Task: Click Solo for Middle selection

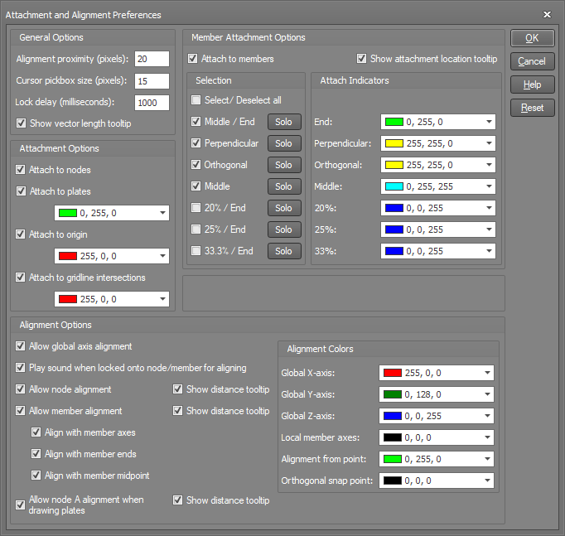Action: pyautogui.click(x=284, y=186)
